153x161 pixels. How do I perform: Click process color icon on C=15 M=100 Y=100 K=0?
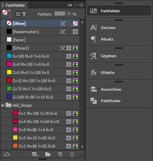point(69,80)
